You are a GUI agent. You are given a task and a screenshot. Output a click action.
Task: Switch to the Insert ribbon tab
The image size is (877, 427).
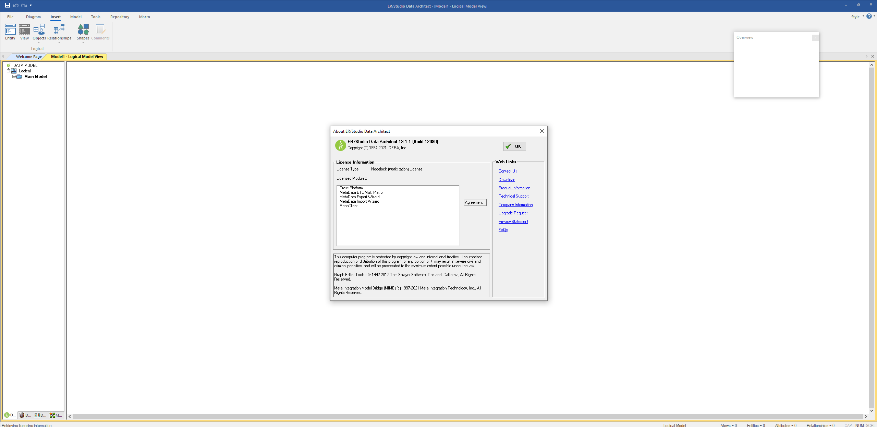[56, 17]
